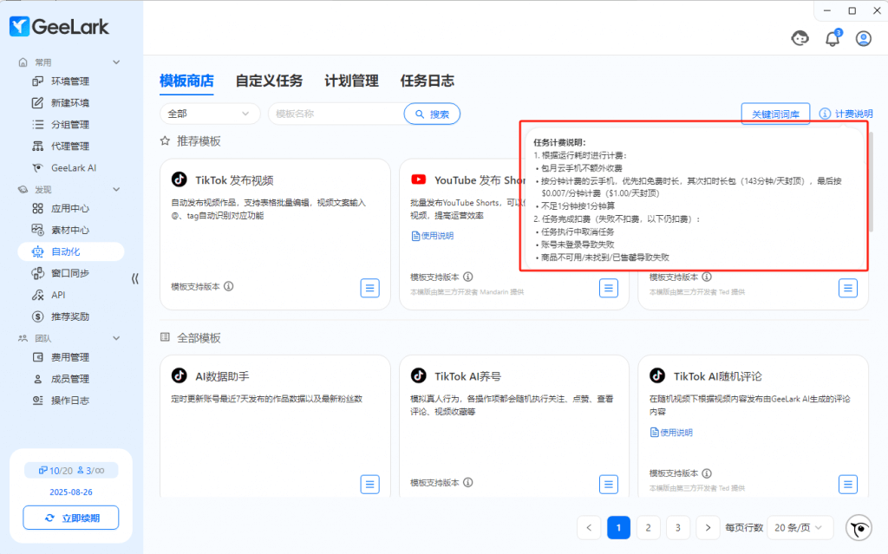The image size is (888, 554).
Task: Collapse the sidebar using the double-chevron handle
Action: point(134,278)
